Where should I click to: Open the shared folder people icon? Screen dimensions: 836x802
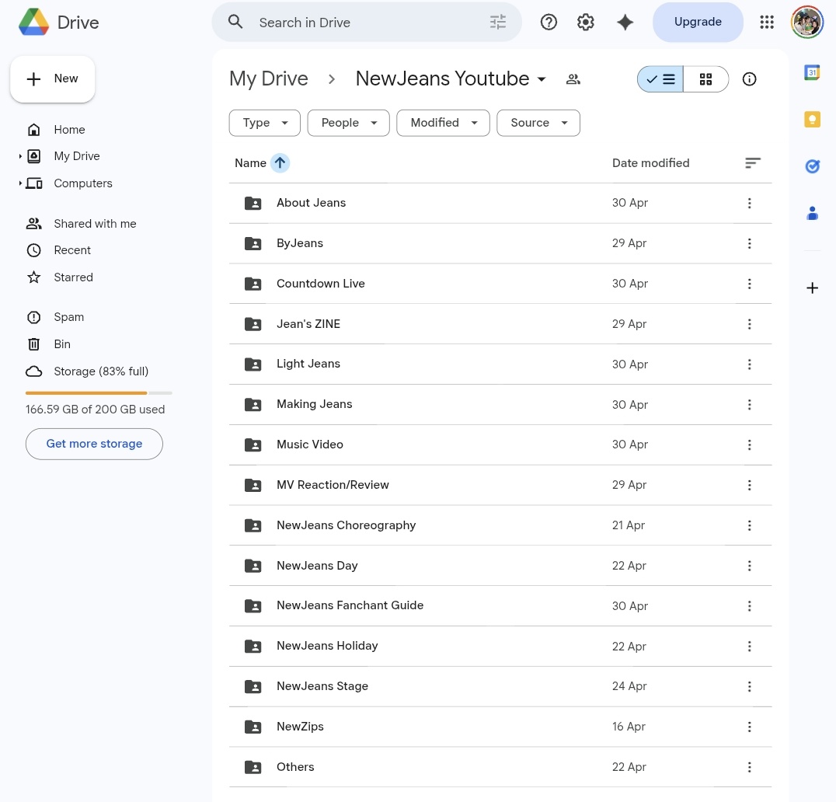tap(573, 79)
